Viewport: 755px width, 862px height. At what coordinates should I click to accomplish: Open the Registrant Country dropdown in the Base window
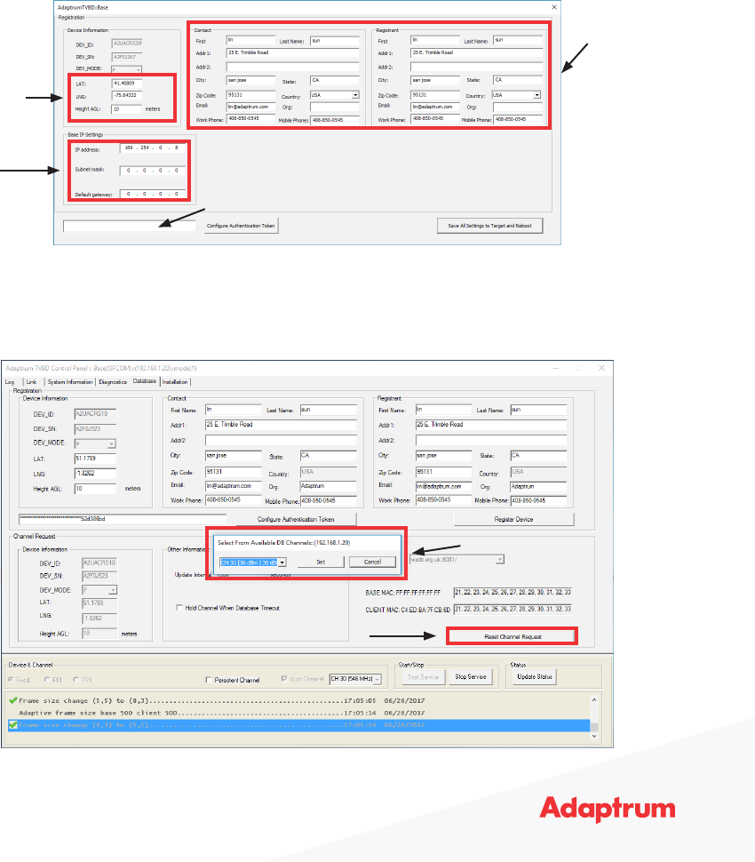pyautogui.click(x=536, y=95)
